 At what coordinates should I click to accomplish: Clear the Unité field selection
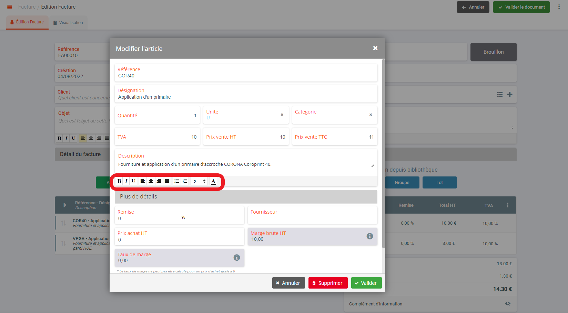[x=282, y=115]
